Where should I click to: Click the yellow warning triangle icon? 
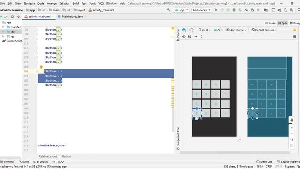(295, 30)
